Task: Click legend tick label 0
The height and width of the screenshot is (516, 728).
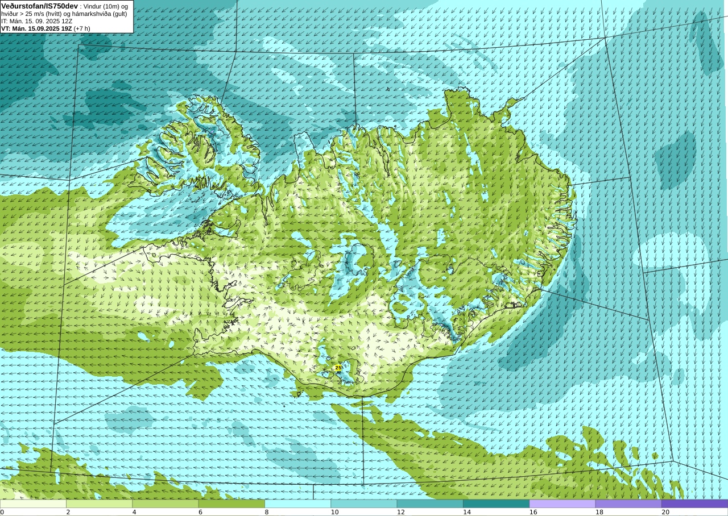Action: (x=2, y=512)
